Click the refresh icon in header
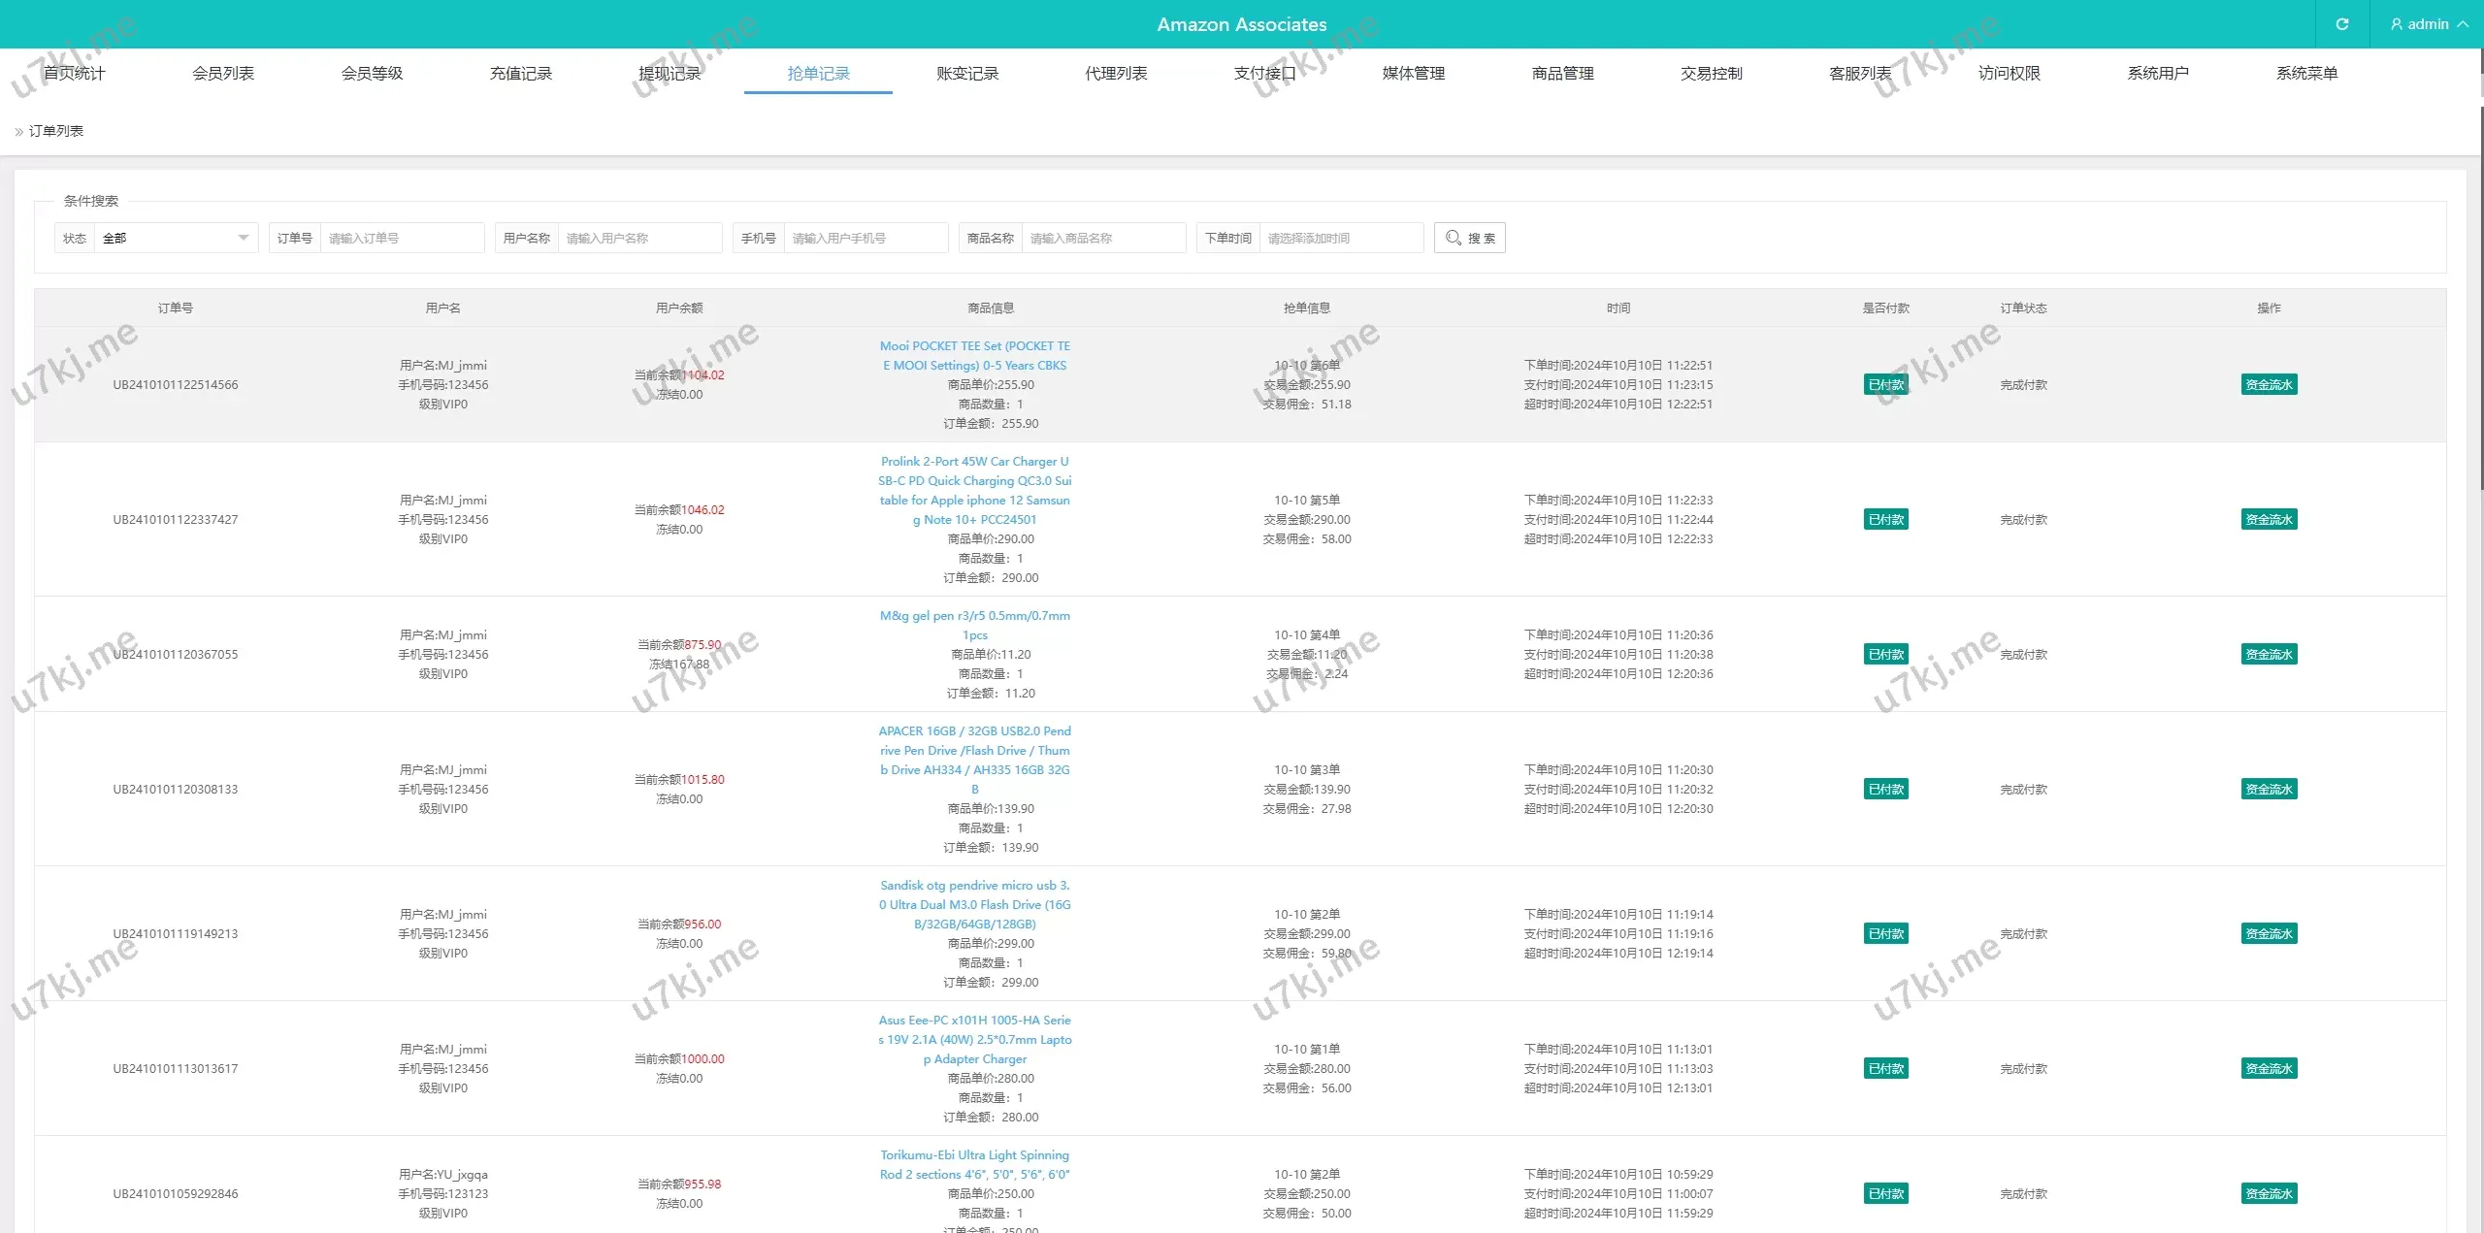Viewport: 2484px width, 1233px height. click(x=2341, y=24)
